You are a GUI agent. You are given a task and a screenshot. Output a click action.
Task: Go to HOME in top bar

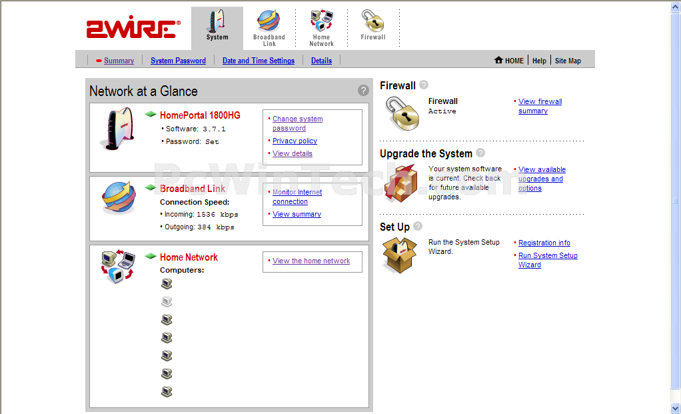click(x=514, y=61)
